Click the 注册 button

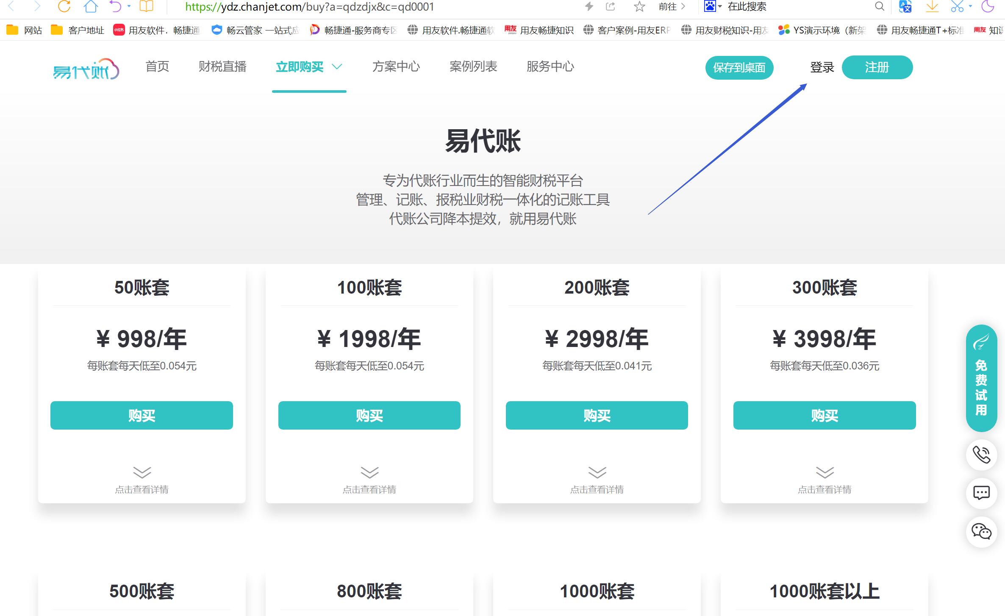pyautogui.click(x=877, y=67)
